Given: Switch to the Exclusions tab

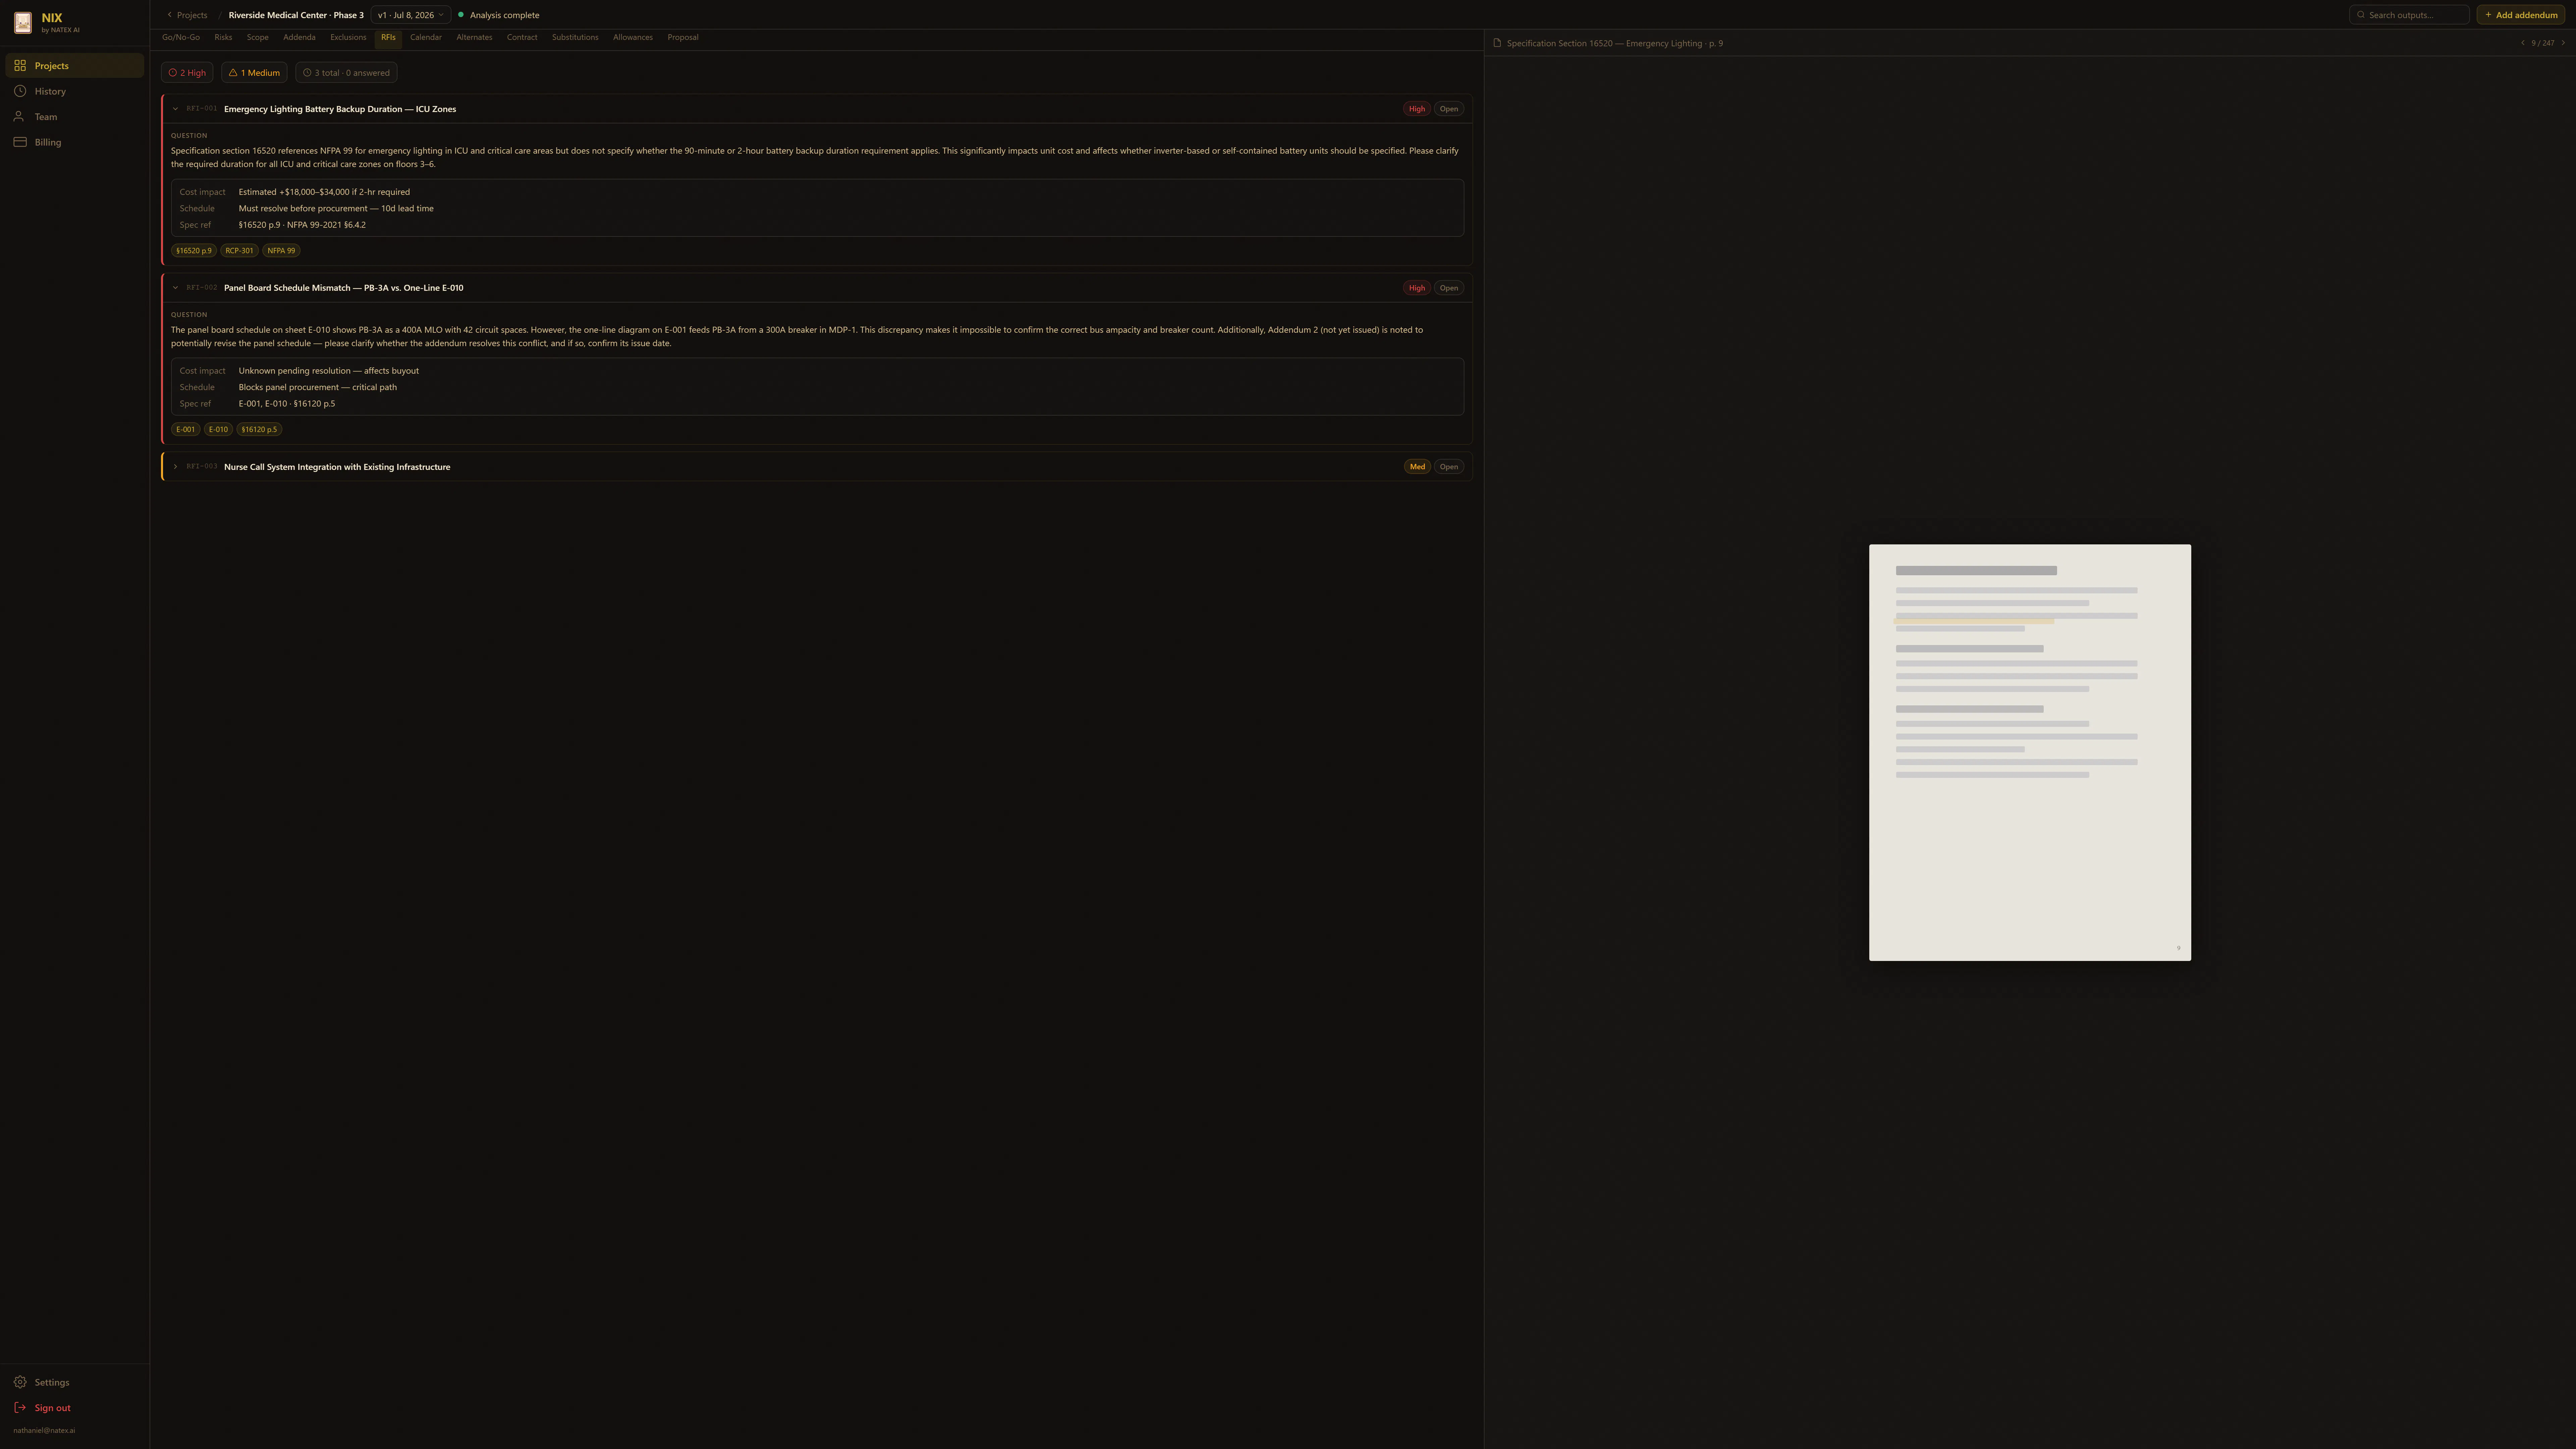Looking at the screenshot, I should point(348,38).
